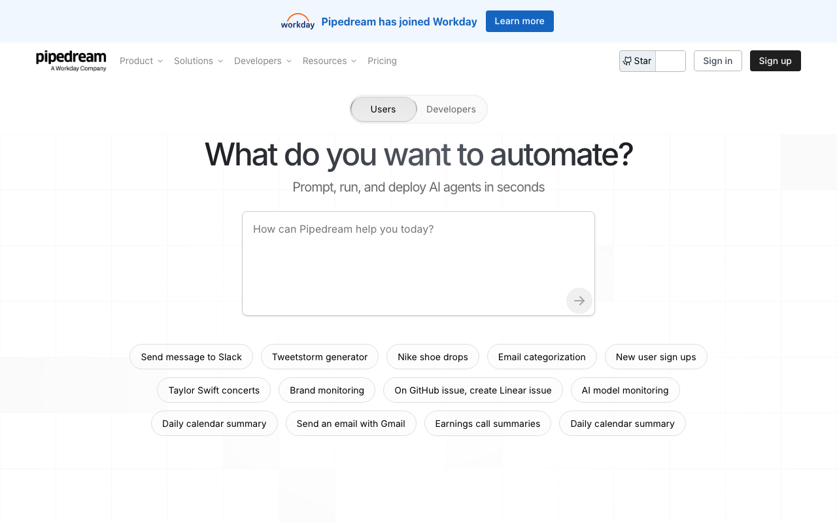Viewport: 837px width, 523px height.
Task: Select the Users toggle option
Action: pyautogui.click(x=383, y=109)
